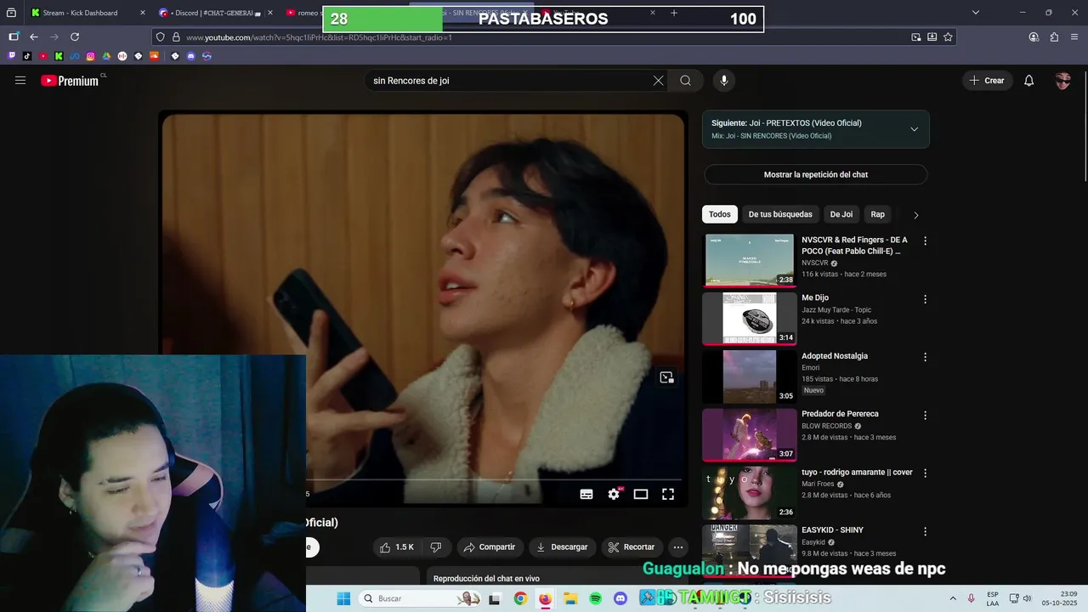The width and height of the screenshot is (1088, 612).
Task: Open the Compartir share dialog
Action: pos(490,547)
